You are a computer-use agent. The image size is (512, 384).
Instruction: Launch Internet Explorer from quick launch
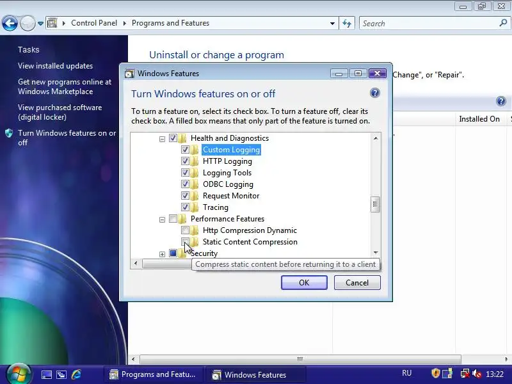[76, 374]
